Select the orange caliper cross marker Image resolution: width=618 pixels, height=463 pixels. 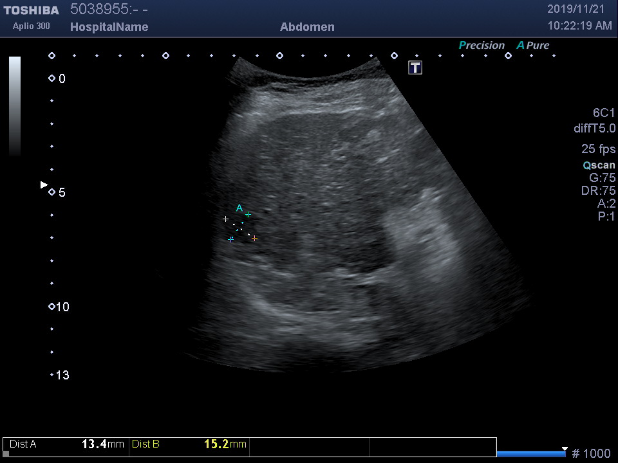point(254,239)
